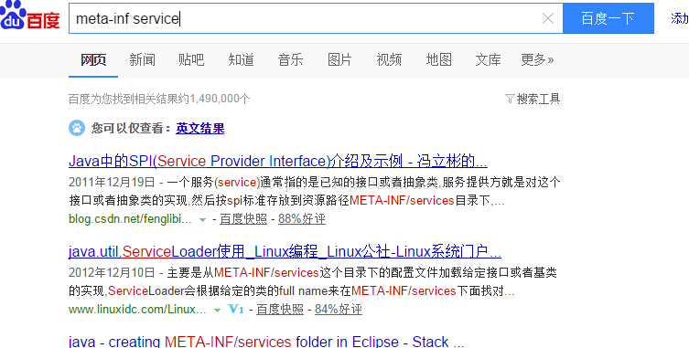Screen dimensions: 689x348
Task: Click the blue paw icon beside 您可以仅查看
Action: click(77, 128)
